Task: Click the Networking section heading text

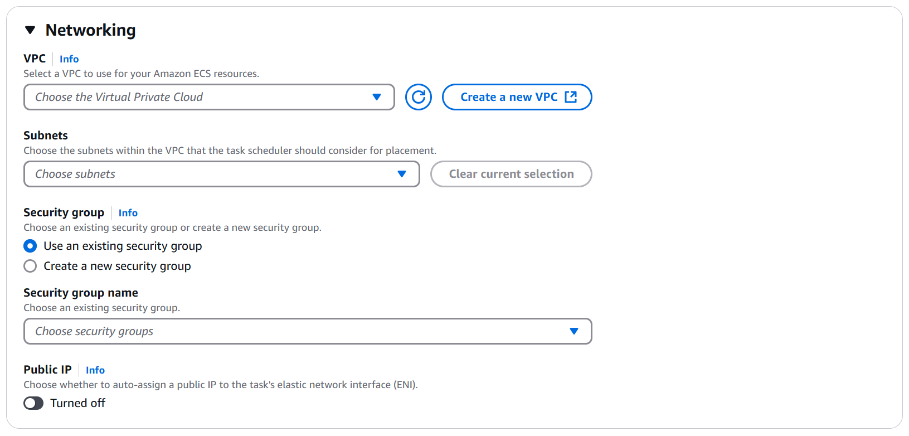Action: pyautogui.click(x=90, y=30)
